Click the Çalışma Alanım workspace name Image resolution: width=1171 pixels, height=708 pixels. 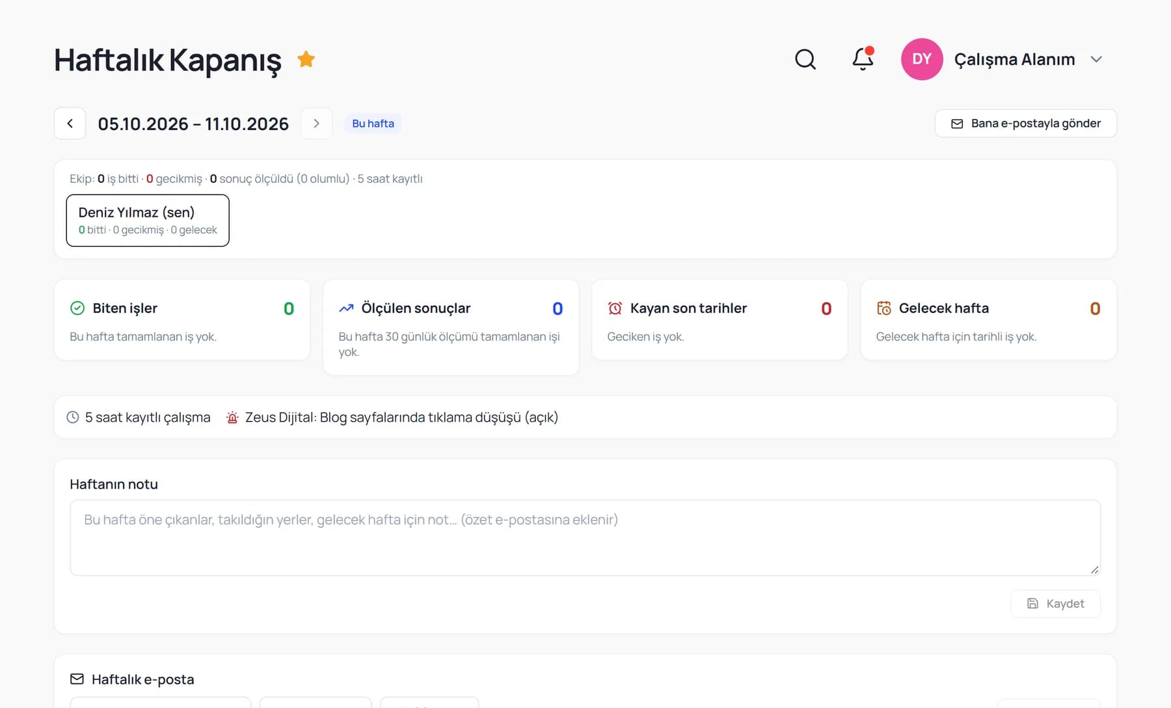click(x=1014, y=59)
